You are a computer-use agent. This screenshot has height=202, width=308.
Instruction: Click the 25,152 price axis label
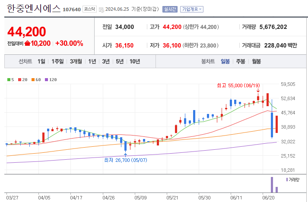click(x=288, y=156)
